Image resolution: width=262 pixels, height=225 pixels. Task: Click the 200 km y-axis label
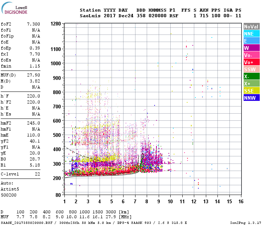coord(57,178)
